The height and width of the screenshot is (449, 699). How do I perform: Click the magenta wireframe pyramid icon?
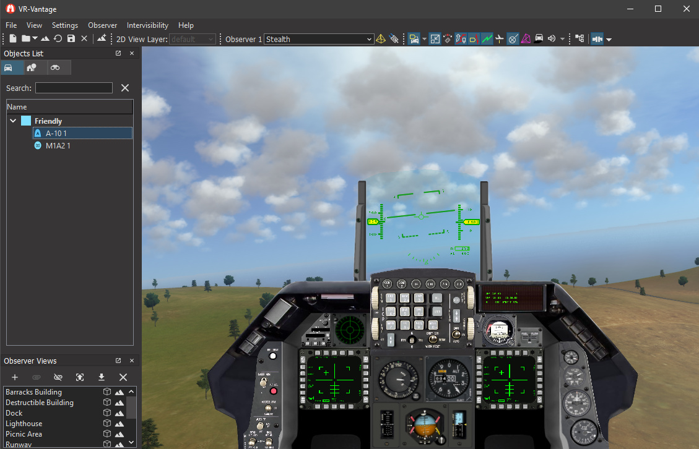click(526, 39)
